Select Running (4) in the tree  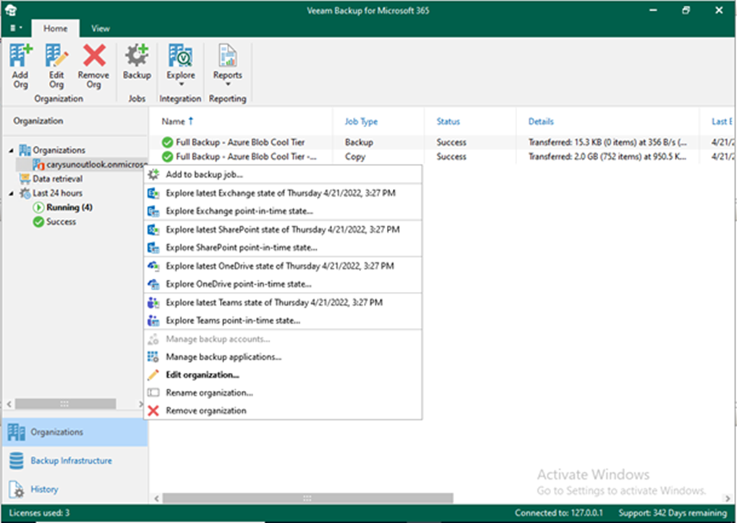click(69, 207)
